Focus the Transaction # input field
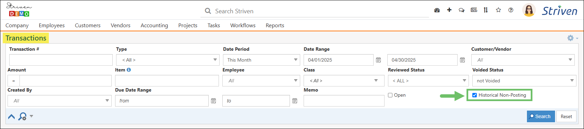This screenshot has width=584, height=129. (x=61, y=60)
